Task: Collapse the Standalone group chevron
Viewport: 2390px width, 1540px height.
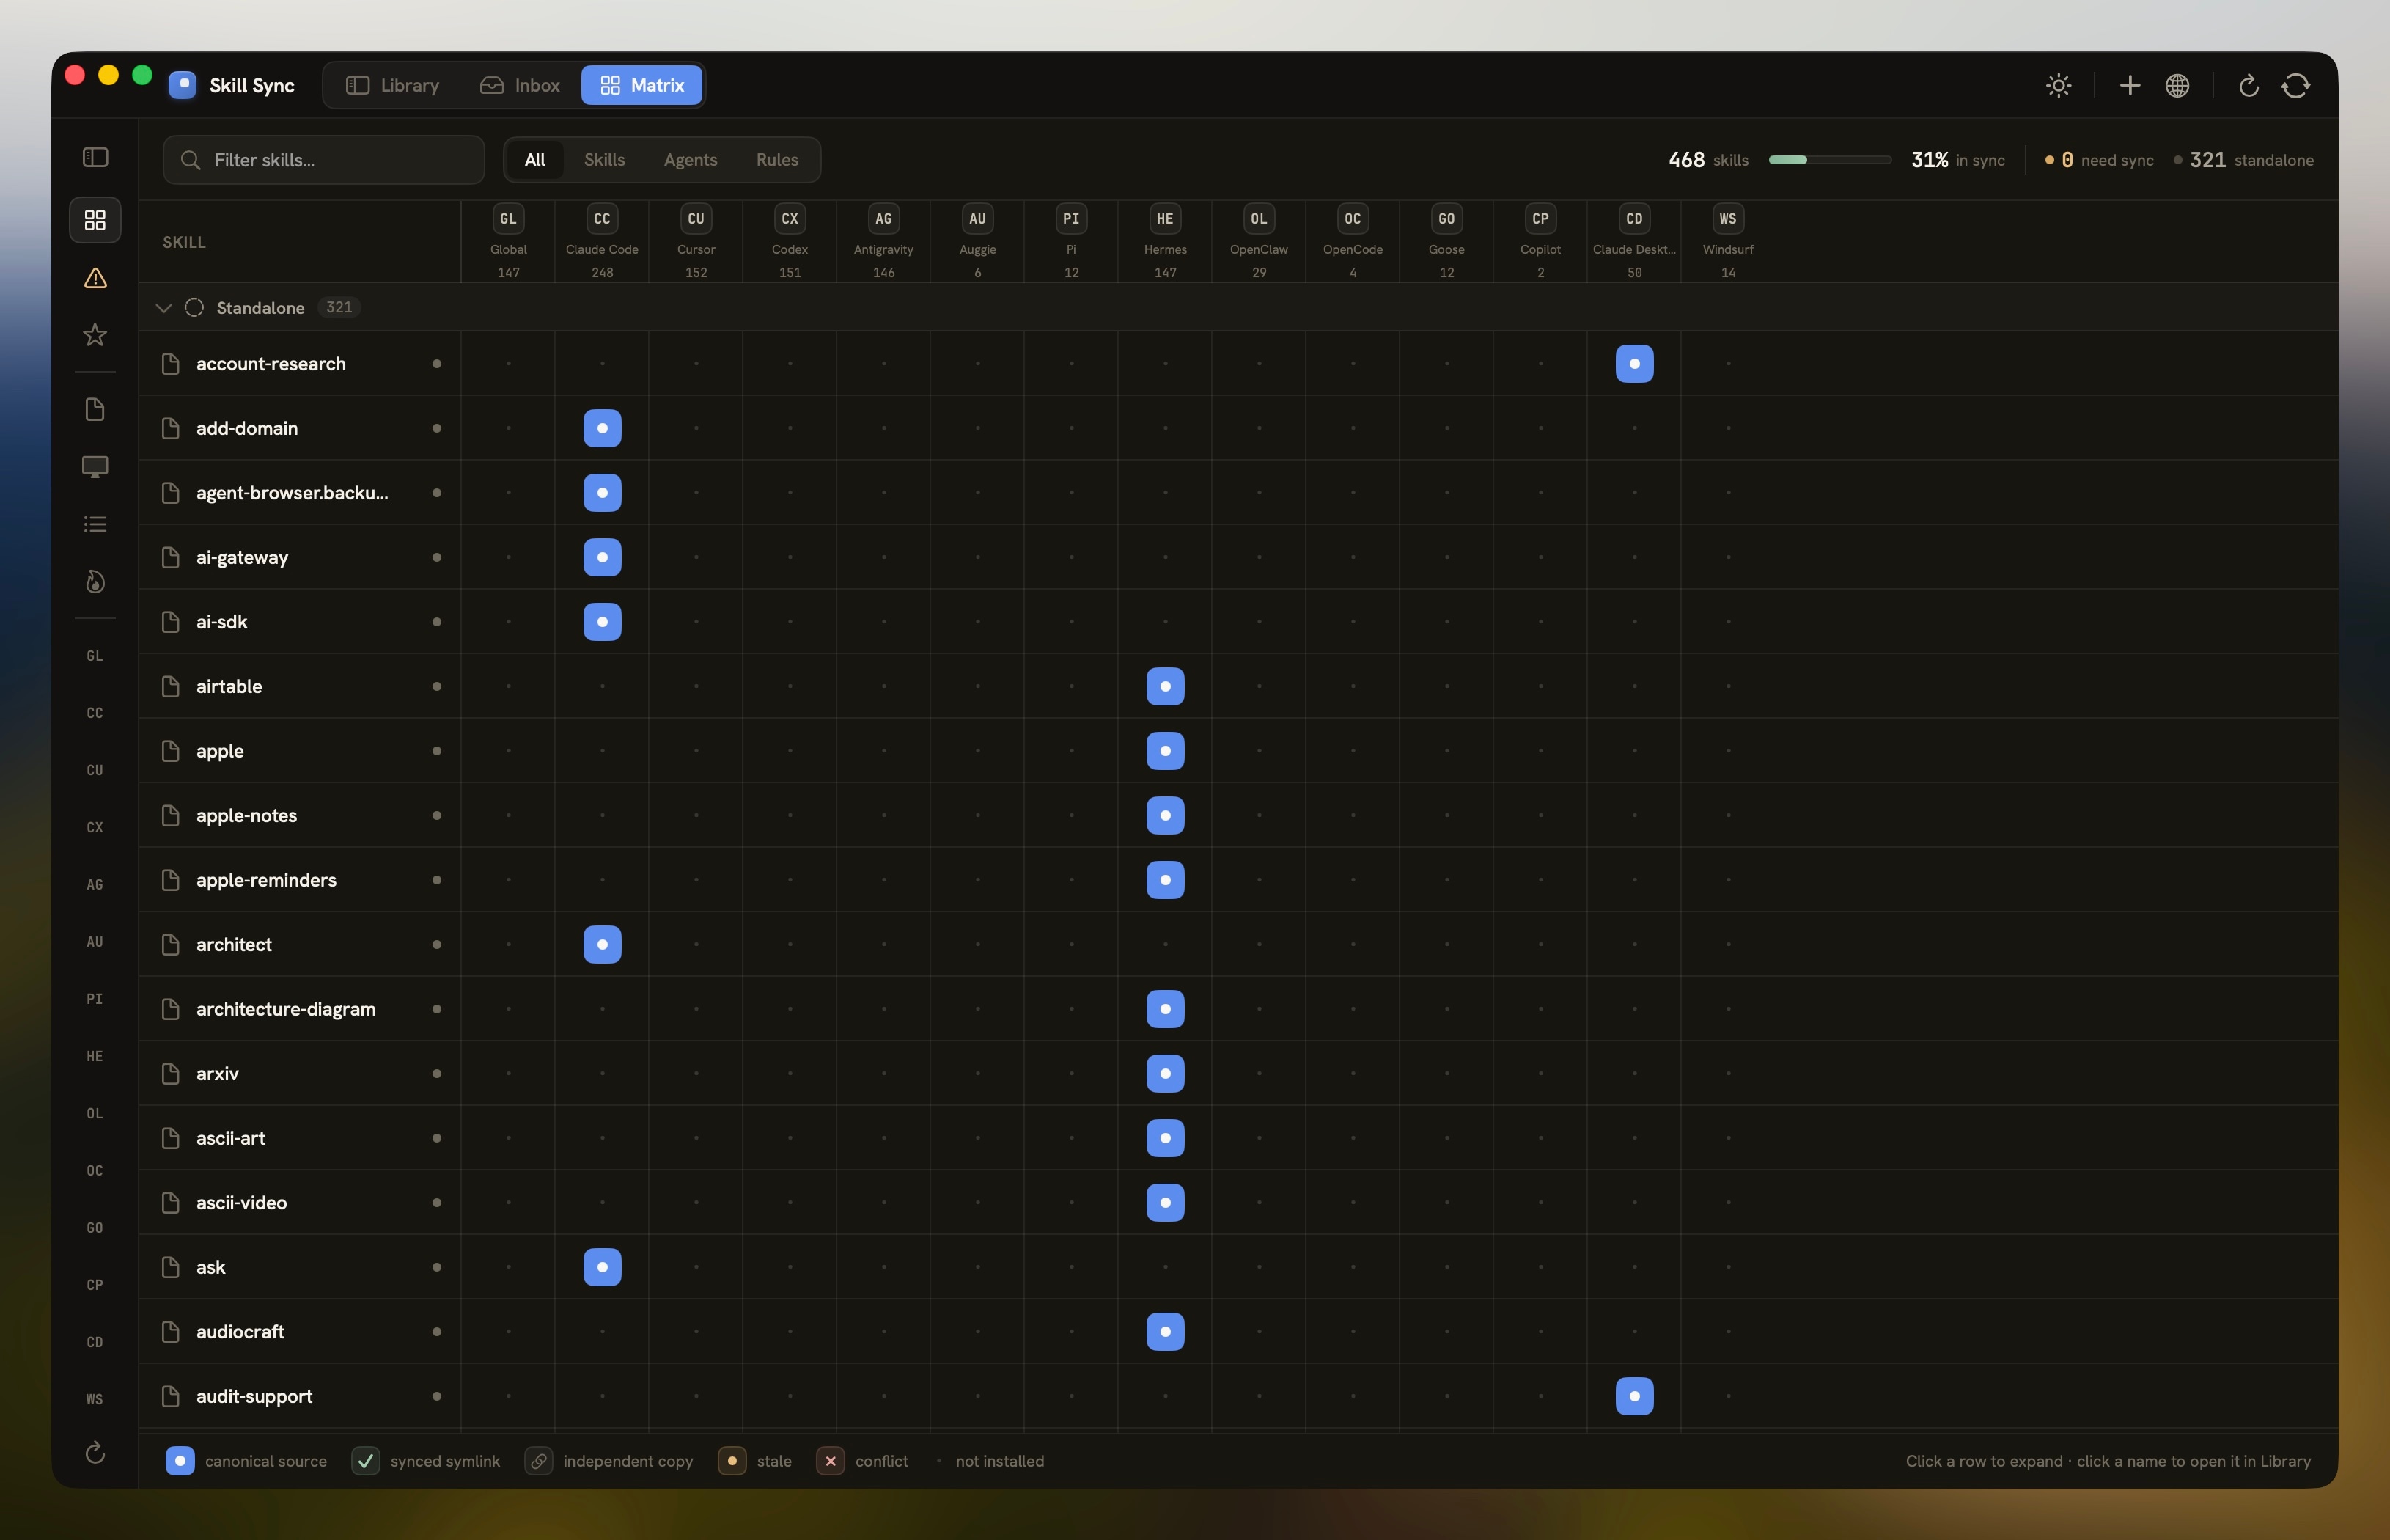Action: tap(164, 308)
